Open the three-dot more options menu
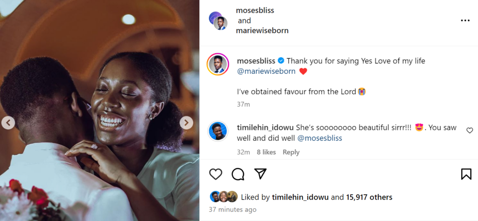Viewport: 478px width, 221px height. [465, 21]
